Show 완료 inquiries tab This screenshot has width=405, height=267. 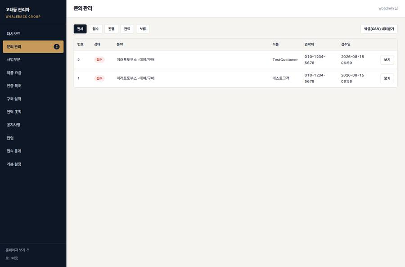pyautogui.click(x=127, y=29)
